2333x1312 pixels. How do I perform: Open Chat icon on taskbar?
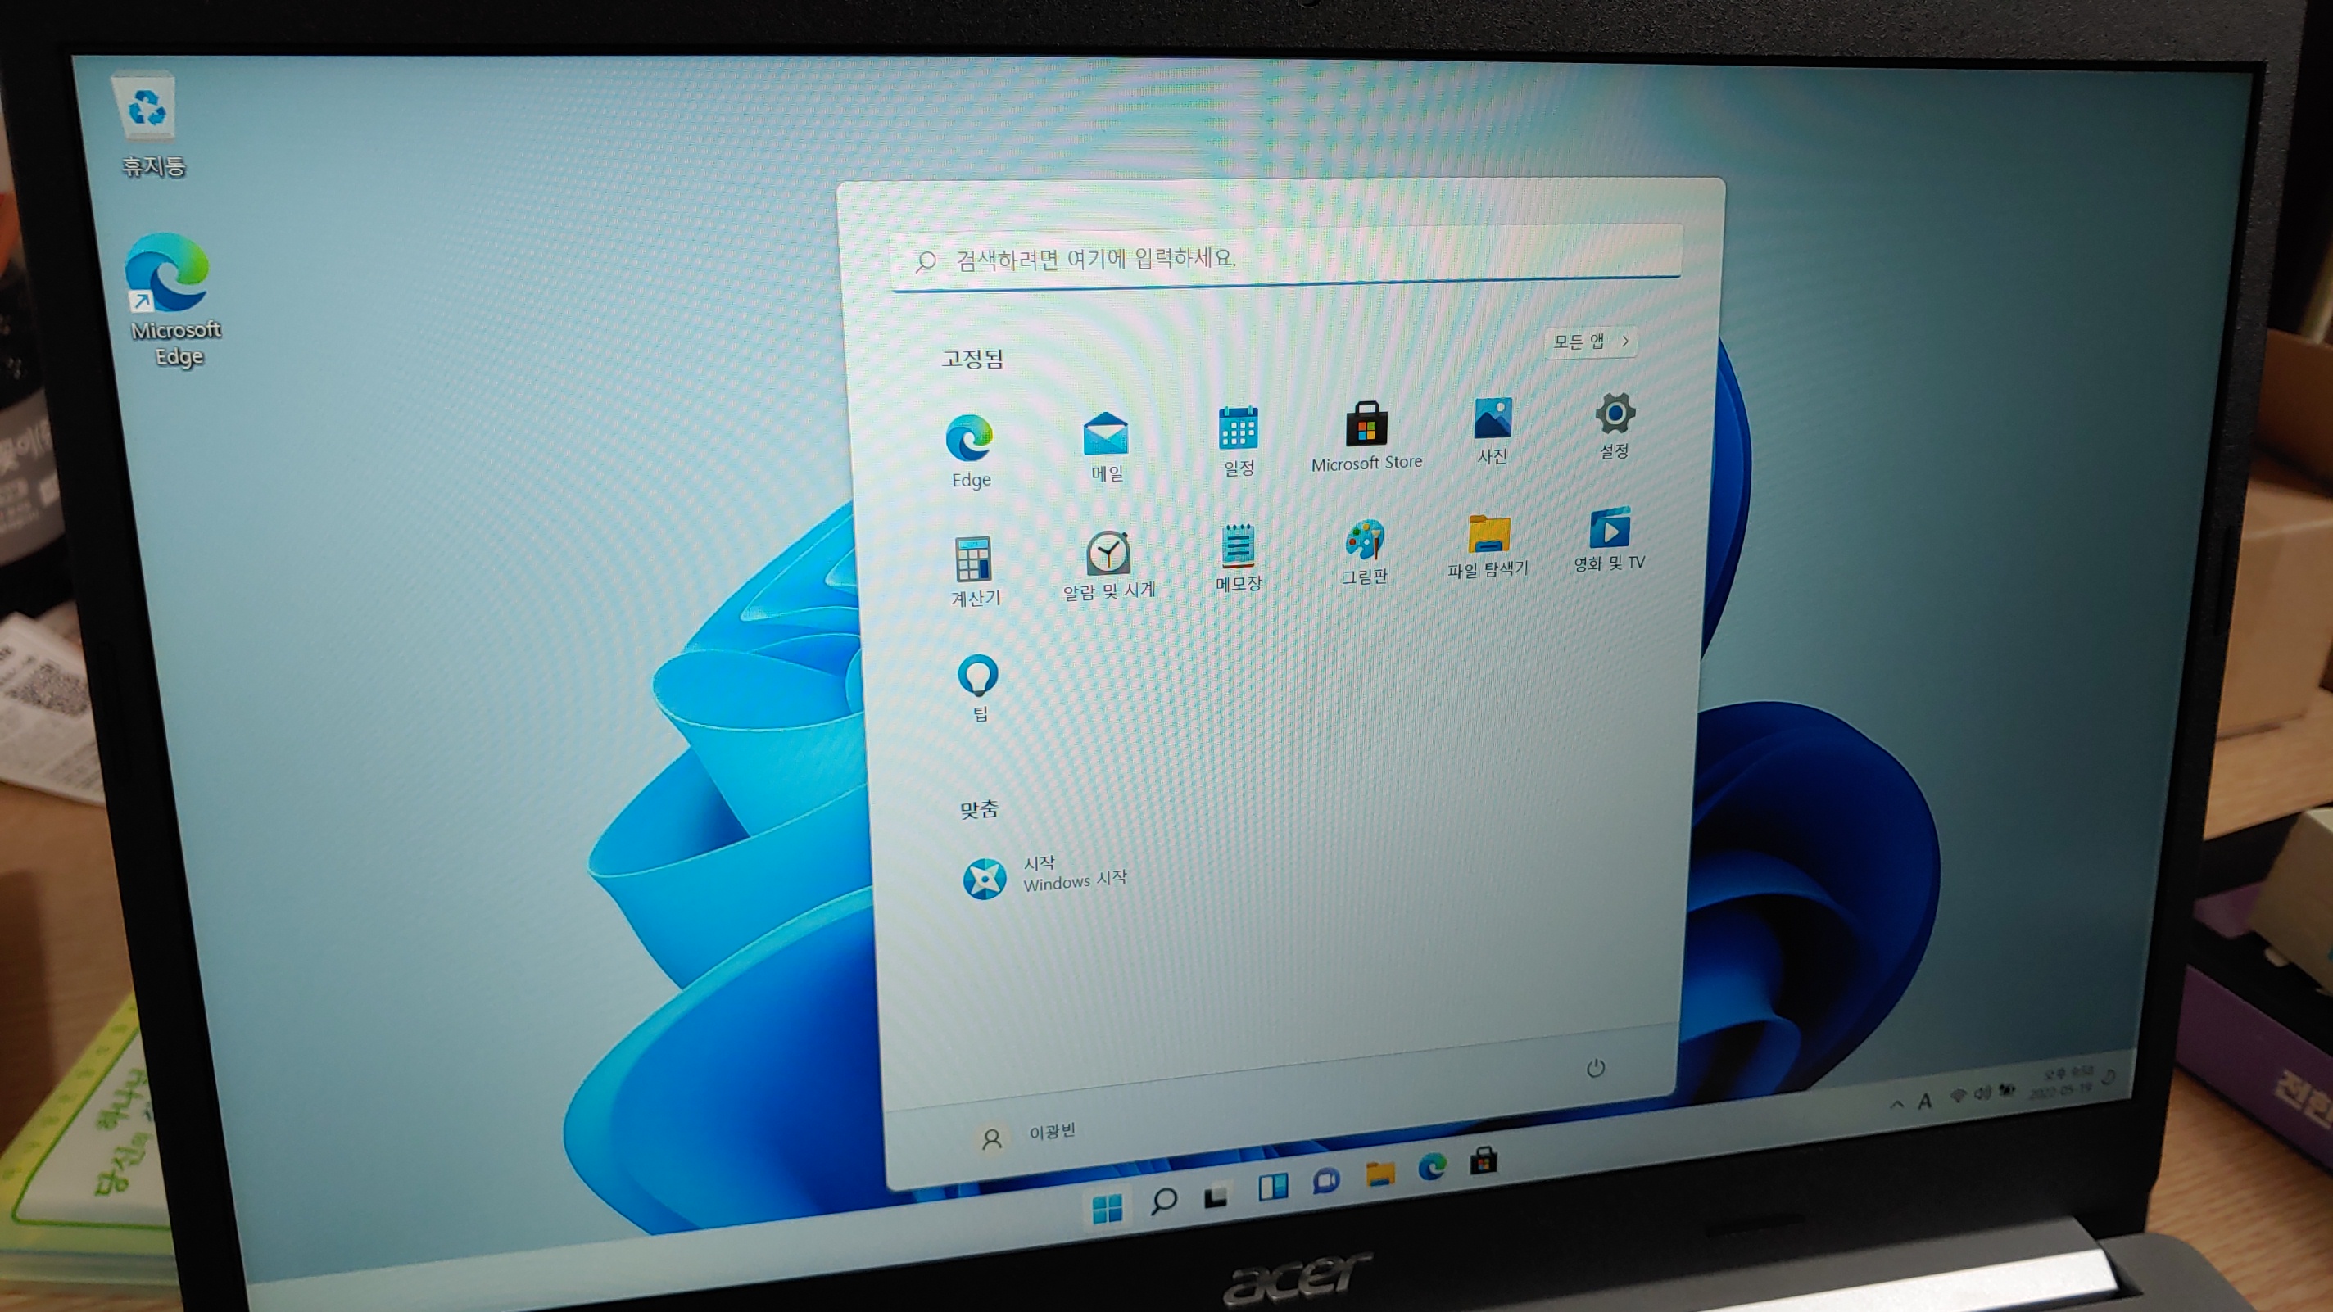point(1326,1181)
